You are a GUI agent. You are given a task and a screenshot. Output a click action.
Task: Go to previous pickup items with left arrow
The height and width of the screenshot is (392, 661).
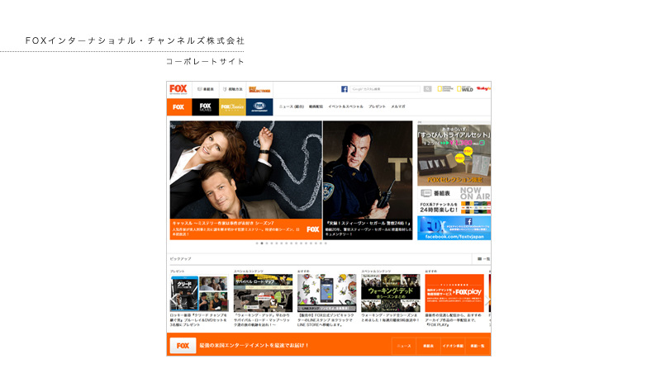pyautogui.click(x=173, y=300)
